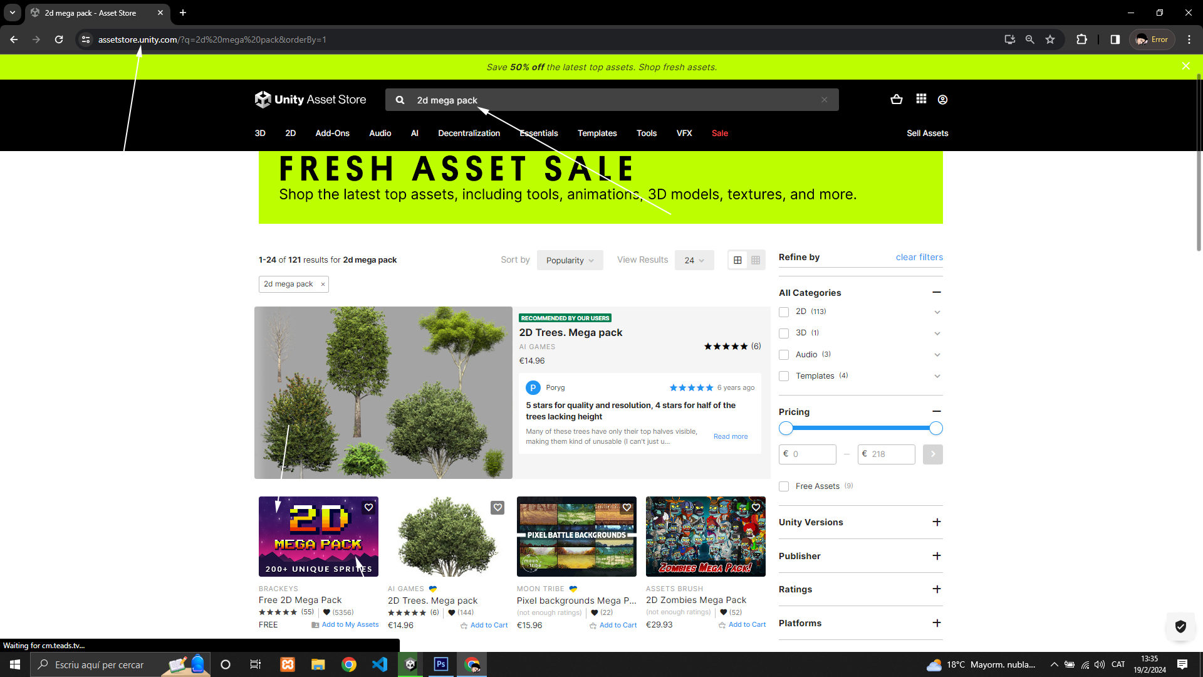Check the 2D category checkbox
1203x677 pixels.
tap(784, 312)
